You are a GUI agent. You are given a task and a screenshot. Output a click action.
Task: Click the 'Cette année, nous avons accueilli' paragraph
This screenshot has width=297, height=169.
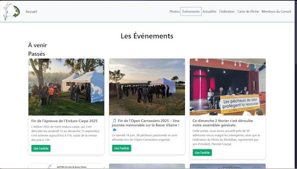tap(226, 138)
